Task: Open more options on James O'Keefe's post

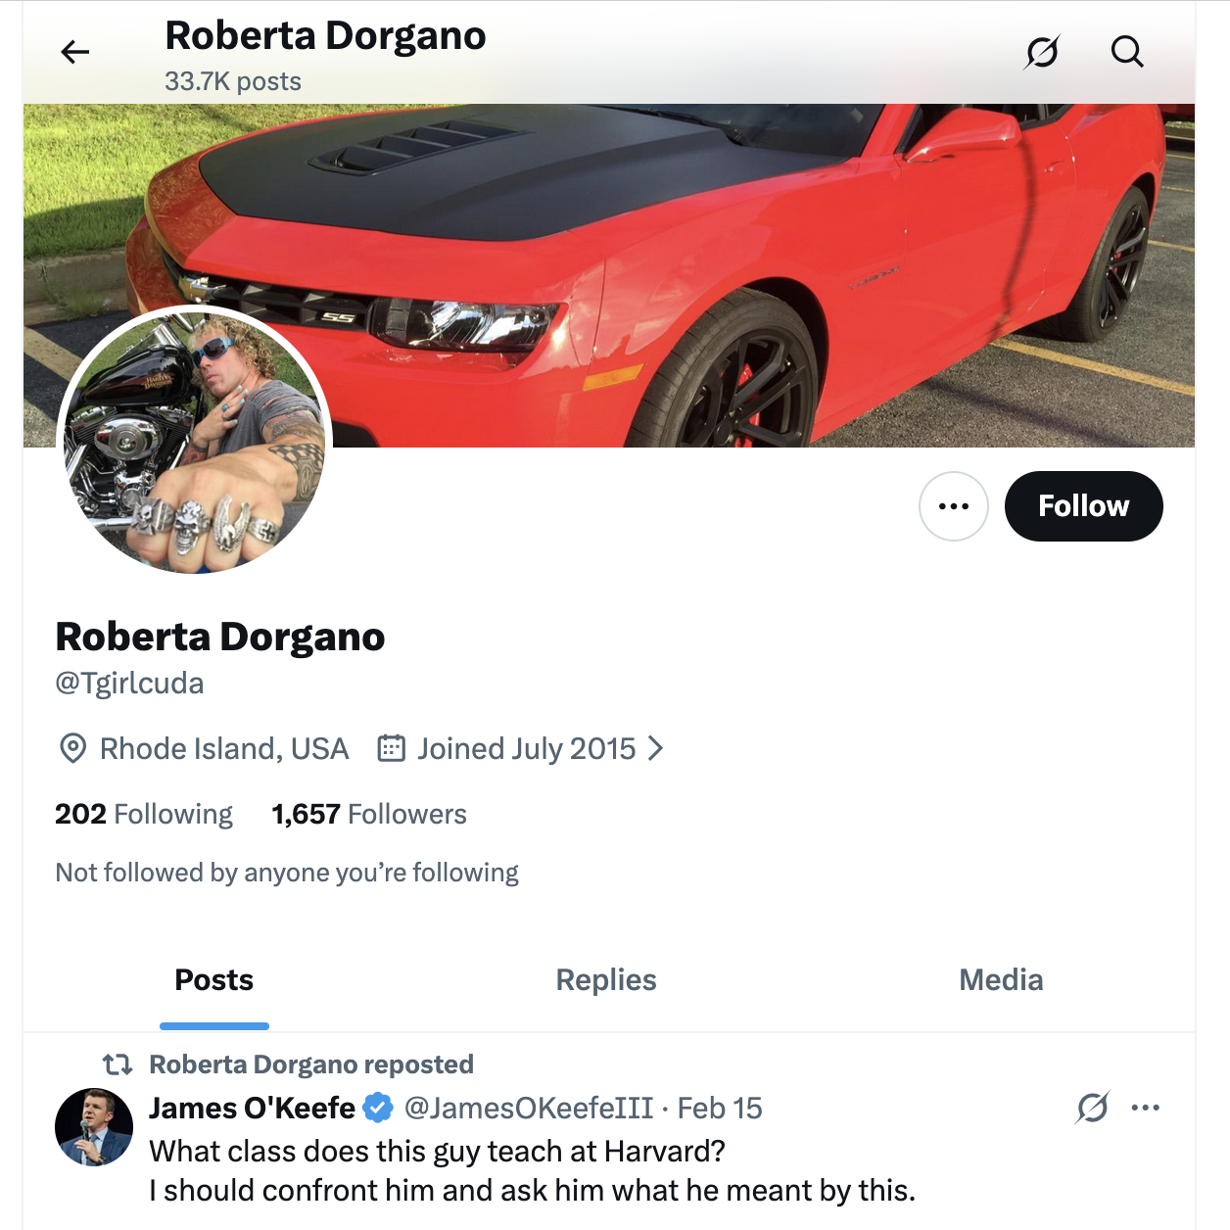Action: tap(1145, 1109)
